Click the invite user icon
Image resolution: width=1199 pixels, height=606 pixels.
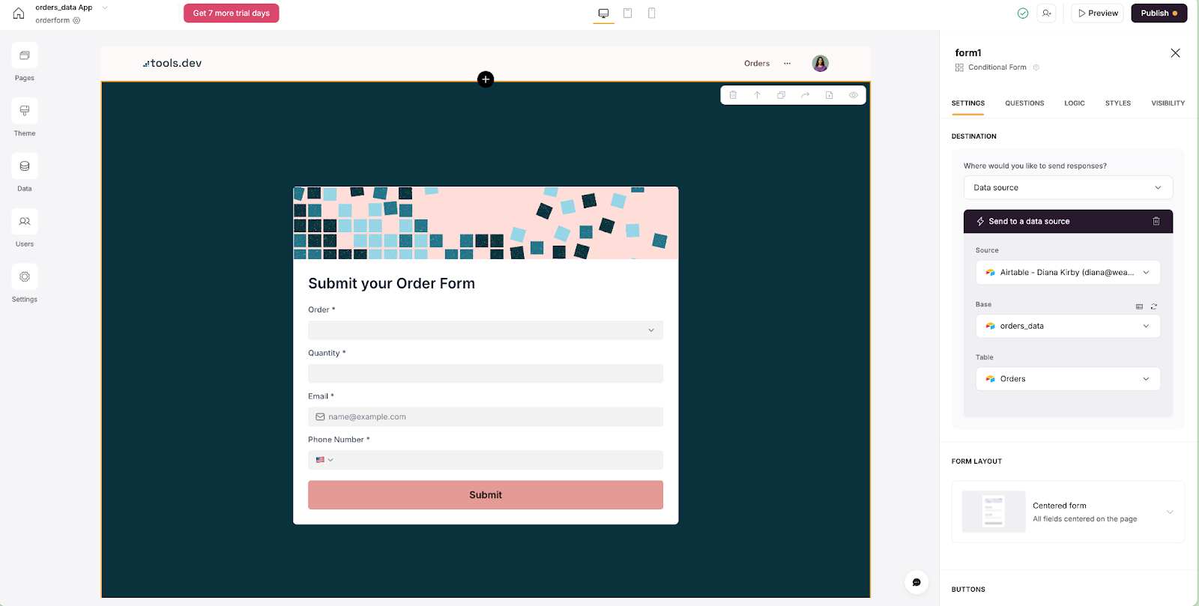point(1047,13)
